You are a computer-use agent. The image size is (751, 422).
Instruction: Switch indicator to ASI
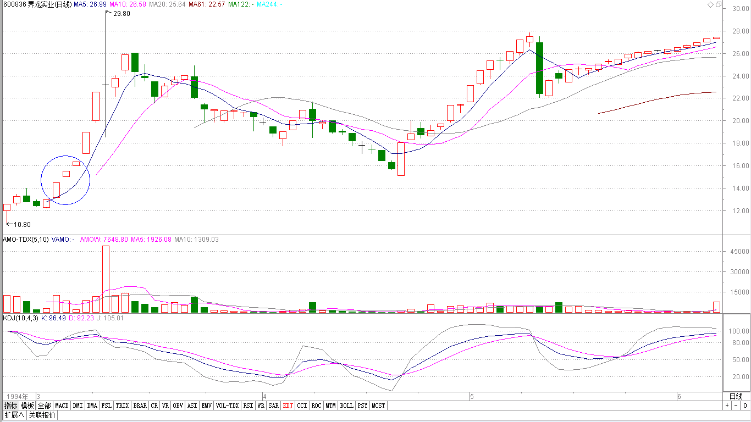tap(192, 406)
